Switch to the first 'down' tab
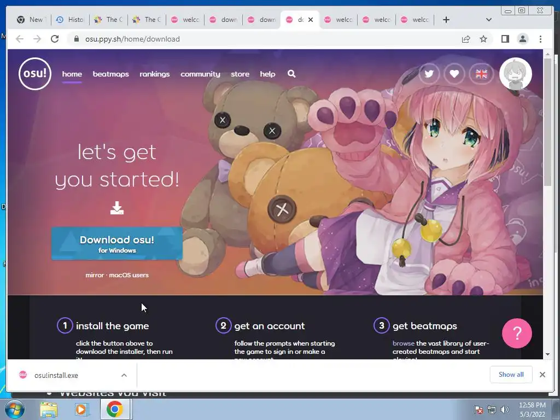 pos(223,20)
